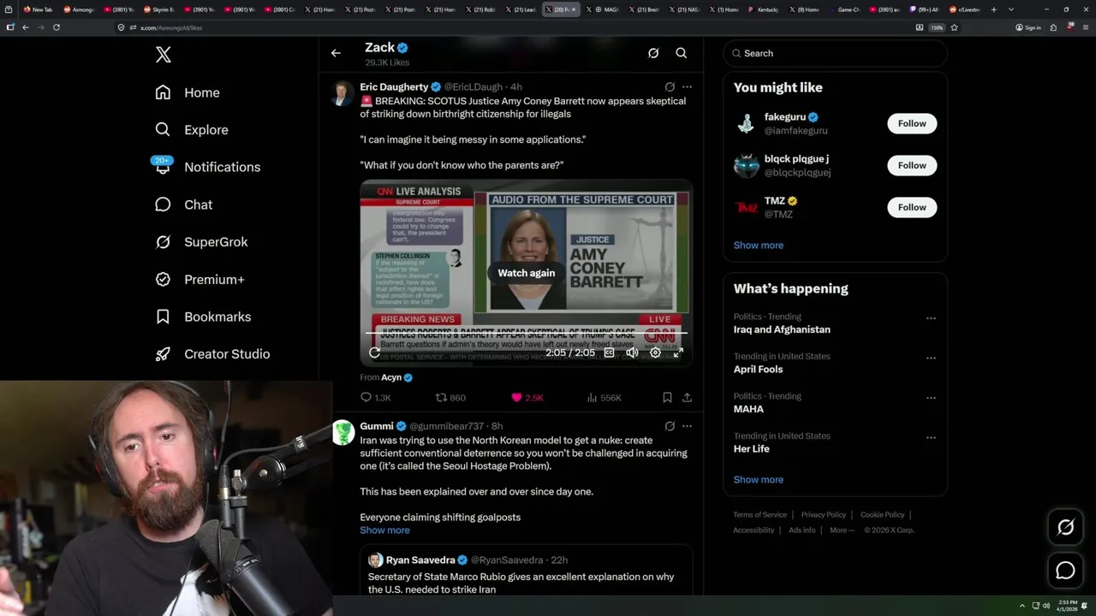Open the More footer dropdown
The width and height of the screenshot is (1096, 616).
coord(841,530)
